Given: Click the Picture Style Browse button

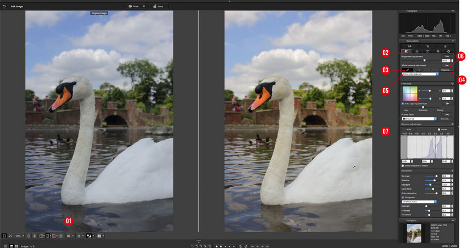Looking at the screenshot, I should (x=445, y=119).
